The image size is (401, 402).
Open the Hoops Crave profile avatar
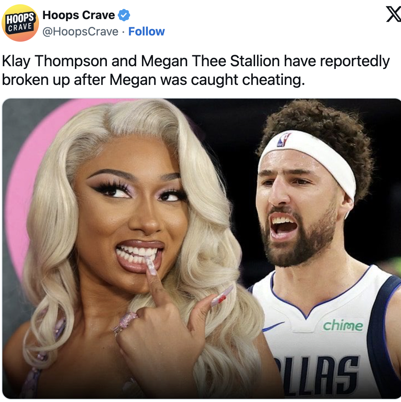point(20,23)
